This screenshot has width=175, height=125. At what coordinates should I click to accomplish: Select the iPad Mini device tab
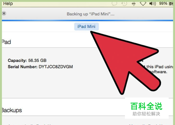point(86,27)
